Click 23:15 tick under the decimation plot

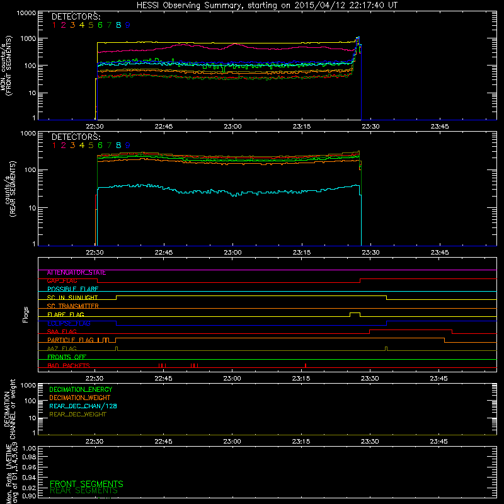(x=301, y=442)
